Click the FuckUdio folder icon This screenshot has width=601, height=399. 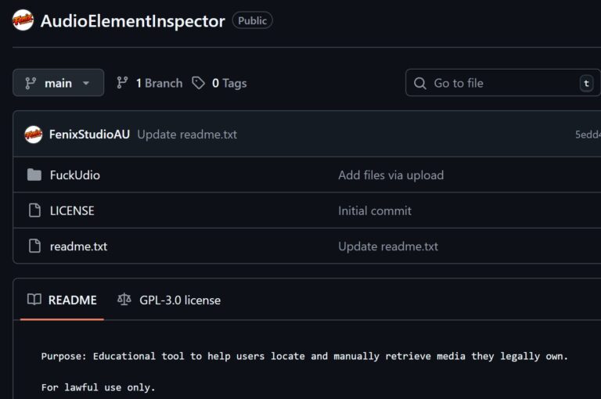tap(34, 174)
